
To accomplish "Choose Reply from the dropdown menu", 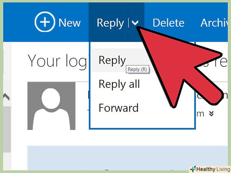I will pos(112,60).
